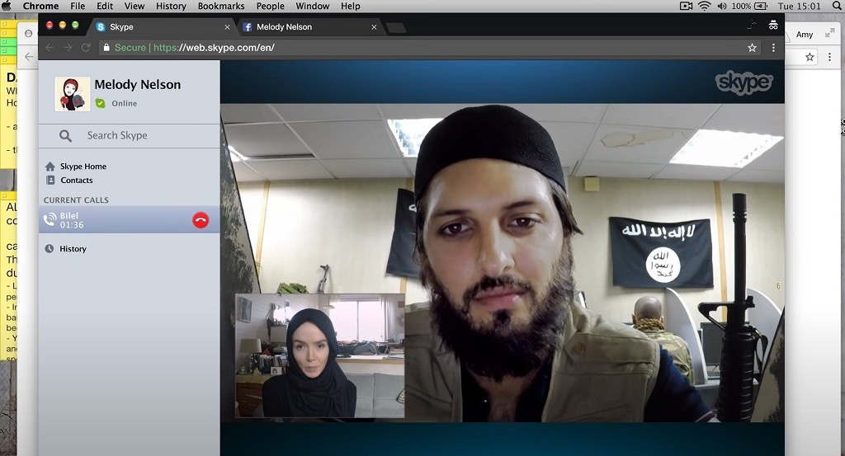Click the Spotlight search icon
Screen dimensions: 845x456
[837, 6]
